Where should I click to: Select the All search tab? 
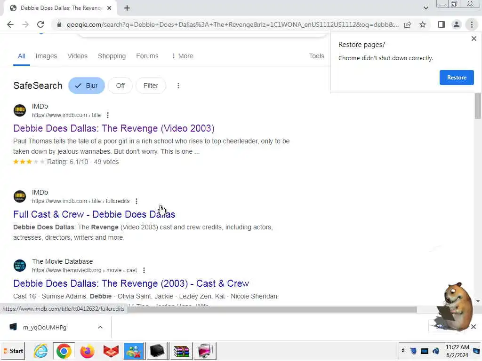[22, 56]
